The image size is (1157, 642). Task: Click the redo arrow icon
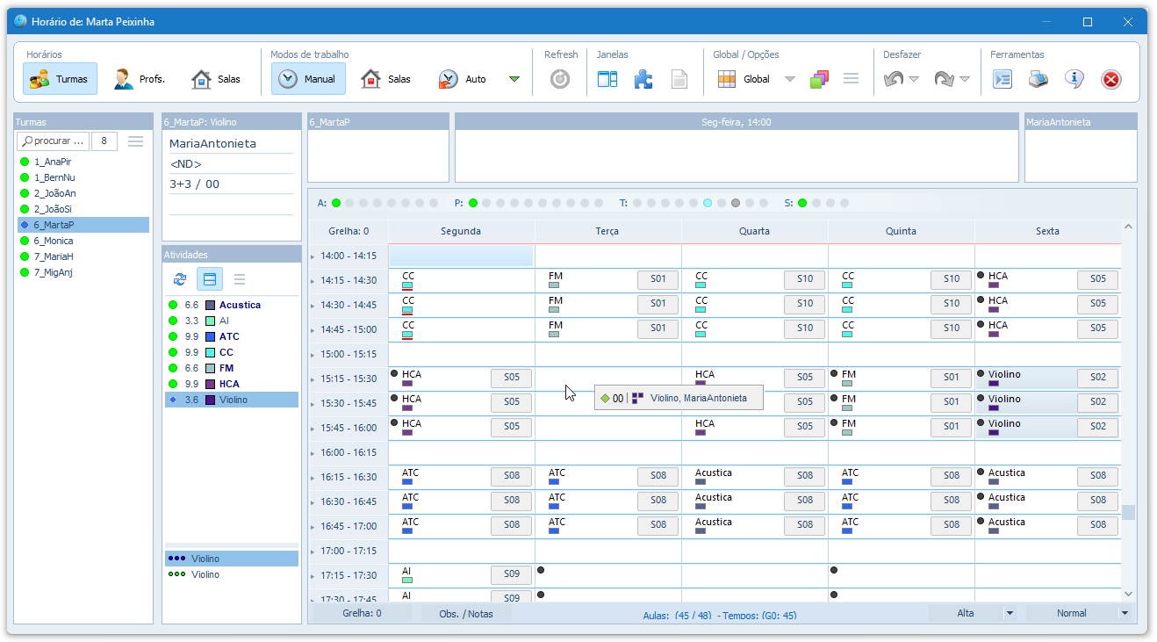(945, 79)
